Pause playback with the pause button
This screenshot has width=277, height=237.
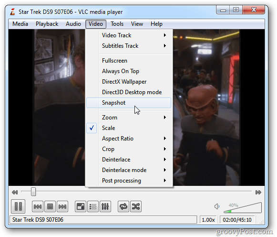tap(18, 206)
